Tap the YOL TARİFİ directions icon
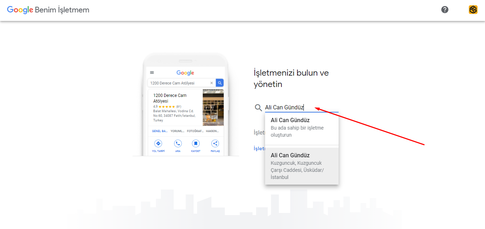 (x=158, y=143)
